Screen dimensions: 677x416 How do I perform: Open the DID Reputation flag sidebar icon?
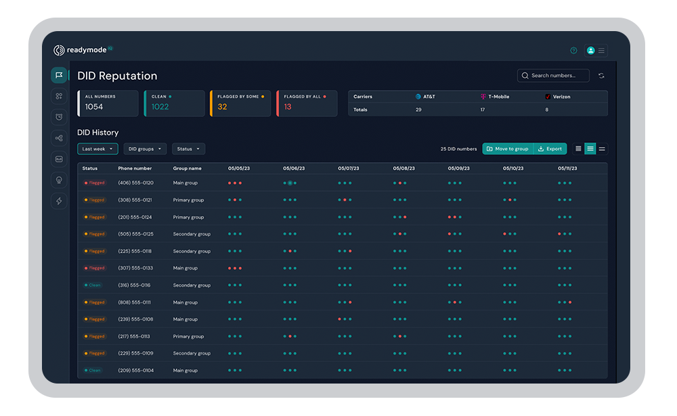tap(59, 75)
